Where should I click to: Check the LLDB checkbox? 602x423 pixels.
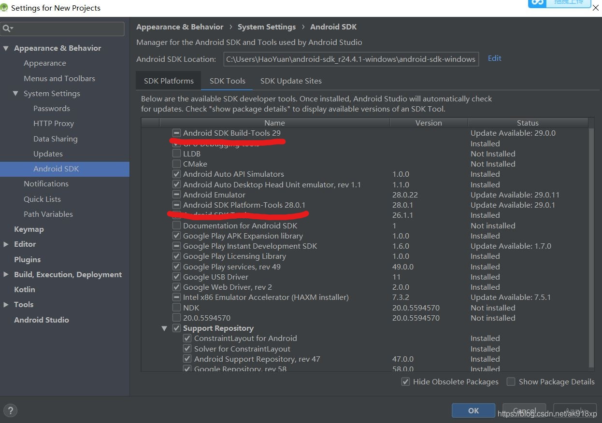click(x=177, y=154)
